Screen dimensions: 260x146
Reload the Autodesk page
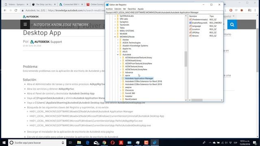tap(16, 10)
